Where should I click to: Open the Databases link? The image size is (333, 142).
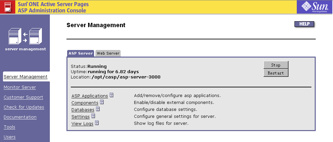[83, 110]
